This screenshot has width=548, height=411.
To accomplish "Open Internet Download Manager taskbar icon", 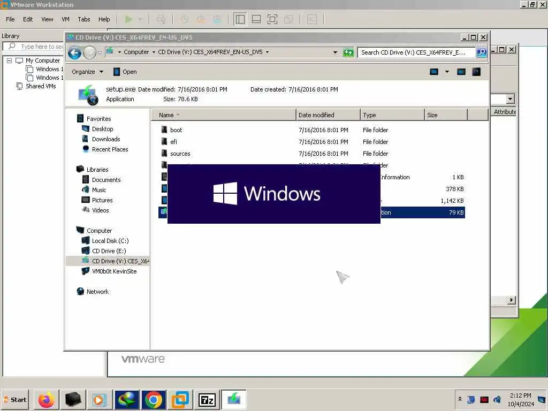I will [127, 400].
